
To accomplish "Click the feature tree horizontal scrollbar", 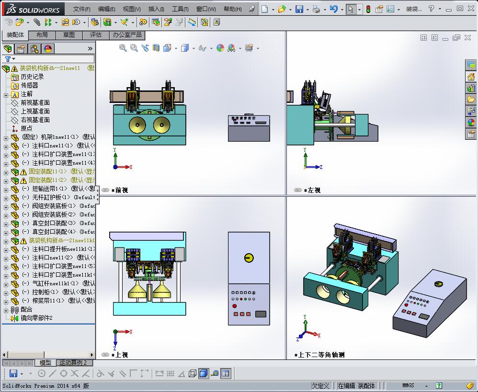I will (x=48, y=355).
